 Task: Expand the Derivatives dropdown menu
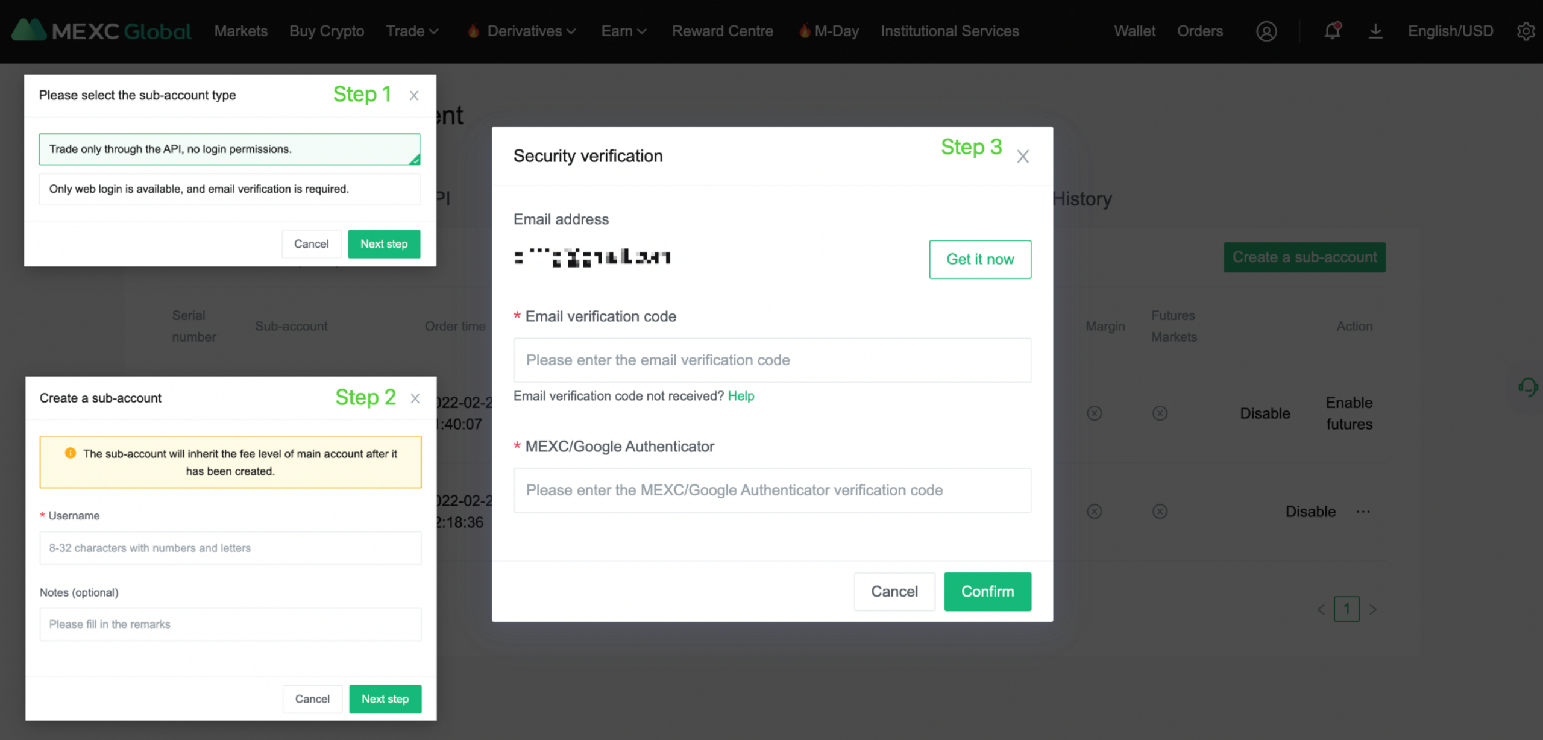click(x=530, y=31)
